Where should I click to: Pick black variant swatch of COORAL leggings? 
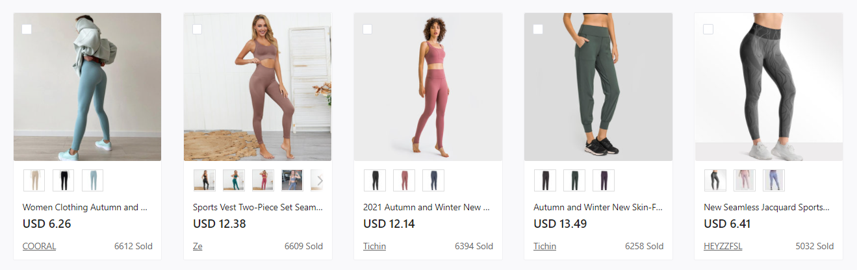64,180
